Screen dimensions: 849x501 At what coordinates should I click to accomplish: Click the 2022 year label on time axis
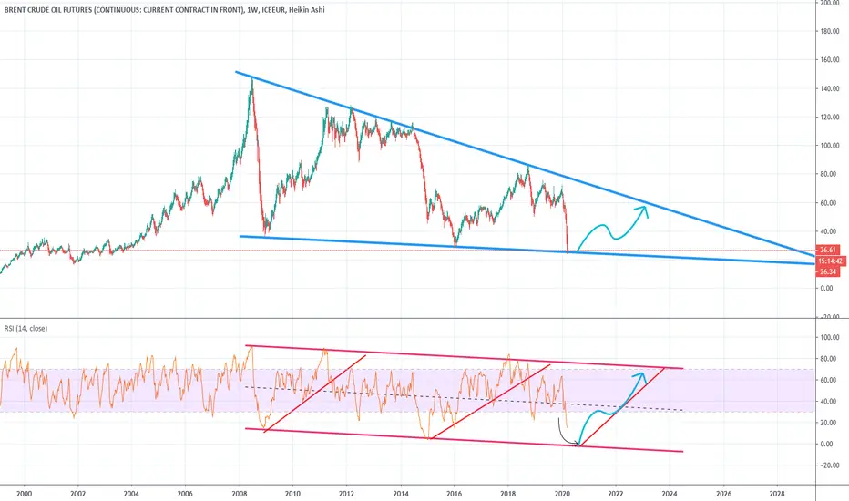[x=616, y=494]
